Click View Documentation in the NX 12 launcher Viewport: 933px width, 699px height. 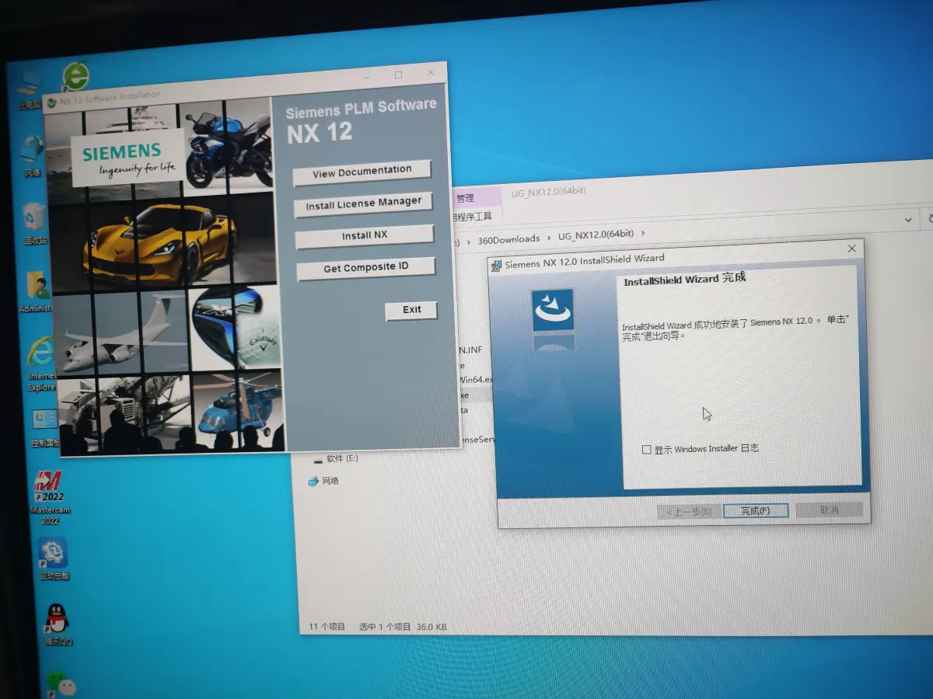click(362, 172)
